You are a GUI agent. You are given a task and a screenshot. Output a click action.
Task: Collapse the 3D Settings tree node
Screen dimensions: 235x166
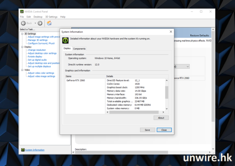[22, 34]
